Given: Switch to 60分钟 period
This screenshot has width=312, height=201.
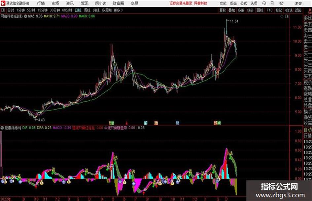Looking at the screenshot, I should [x=67, y=10].
